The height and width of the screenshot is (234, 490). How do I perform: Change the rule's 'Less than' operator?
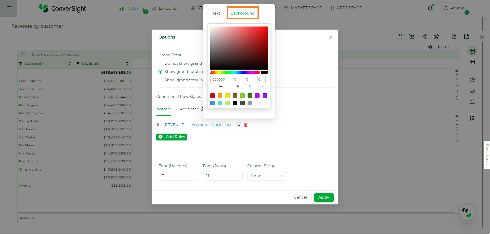tap(198, 125)
